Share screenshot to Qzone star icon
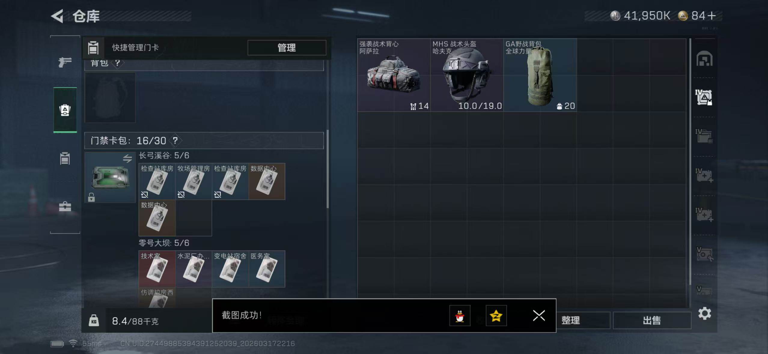Viewport: 768px width, 354px height. tap(496, 316)
